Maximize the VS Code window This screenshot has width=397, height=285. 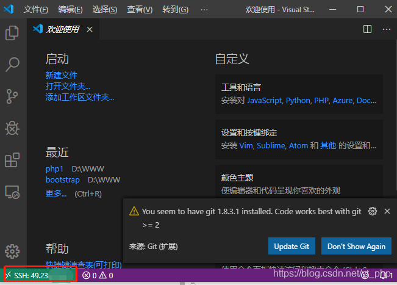[x=360, y=10]
